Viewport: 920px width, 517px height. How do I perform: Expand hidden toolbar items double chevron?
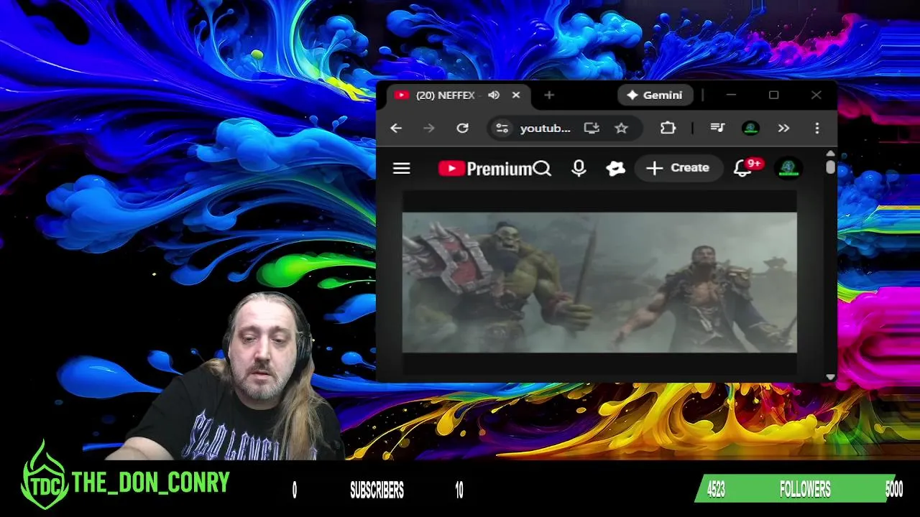click(783, 128)
